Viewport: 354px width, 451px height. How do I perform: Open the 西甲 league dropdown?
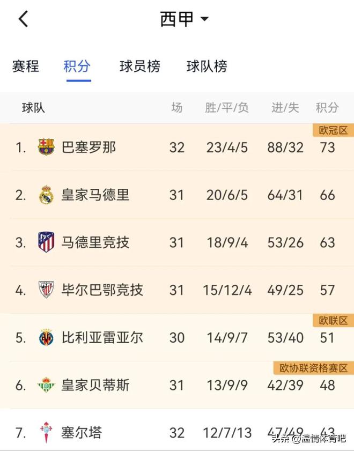[184, 19]
